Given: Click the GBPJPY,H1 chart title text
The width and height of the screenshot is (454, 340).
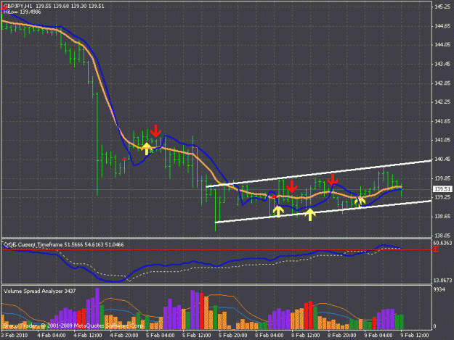Looking at the screenshot, I should click(18, 6).
